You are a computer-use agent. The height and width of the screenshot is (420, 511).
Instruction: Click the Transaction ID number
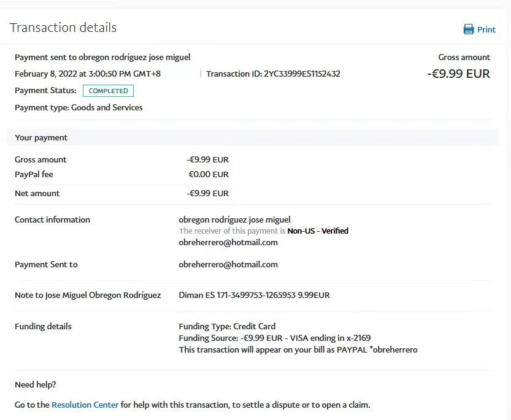302,74
